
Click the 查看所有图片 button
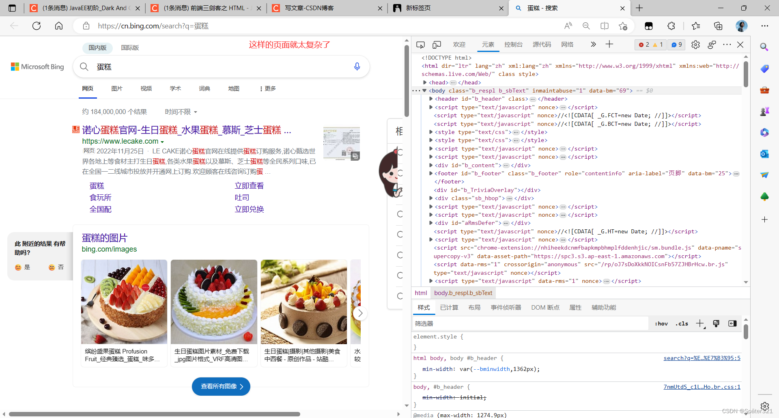221,386
